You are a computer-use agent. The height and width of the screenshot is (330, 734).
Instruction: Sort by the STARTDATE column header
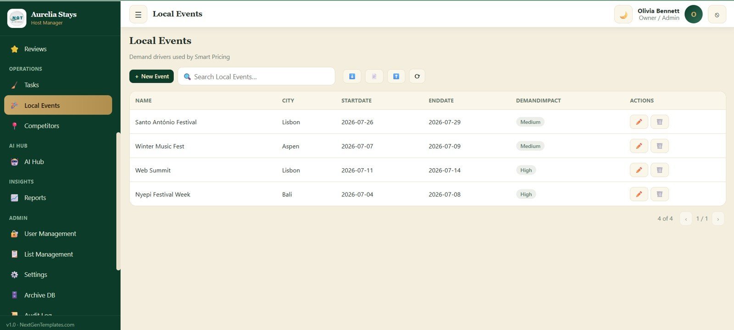pyautogui.click(x=356, y=100)
